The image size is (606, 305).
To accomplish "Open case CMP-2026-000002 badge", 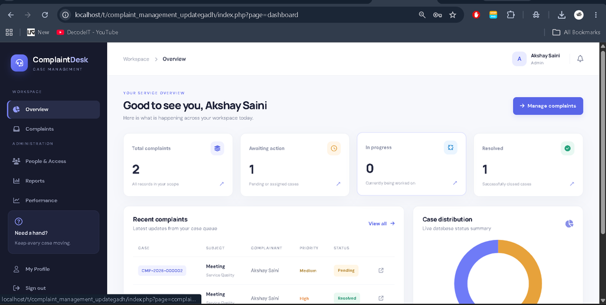I will click(162, 271).
